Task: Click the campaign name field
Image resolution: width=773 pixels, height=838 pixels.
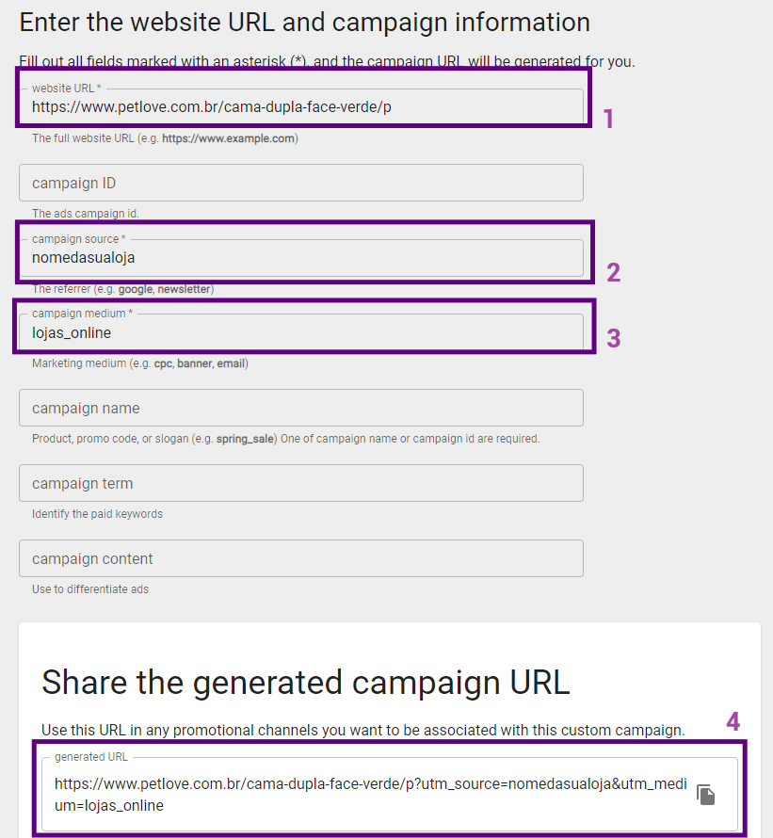Action: pos(301,408)
